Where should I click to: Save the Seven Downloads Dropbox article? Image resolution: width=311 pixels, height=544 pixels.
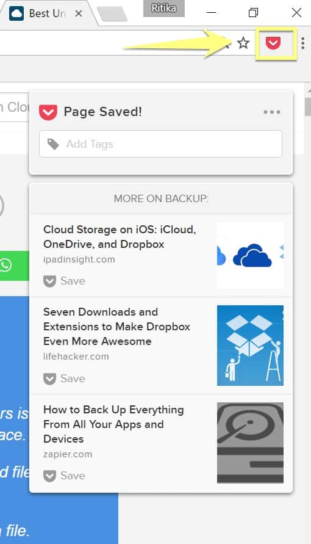click(65, 379)
